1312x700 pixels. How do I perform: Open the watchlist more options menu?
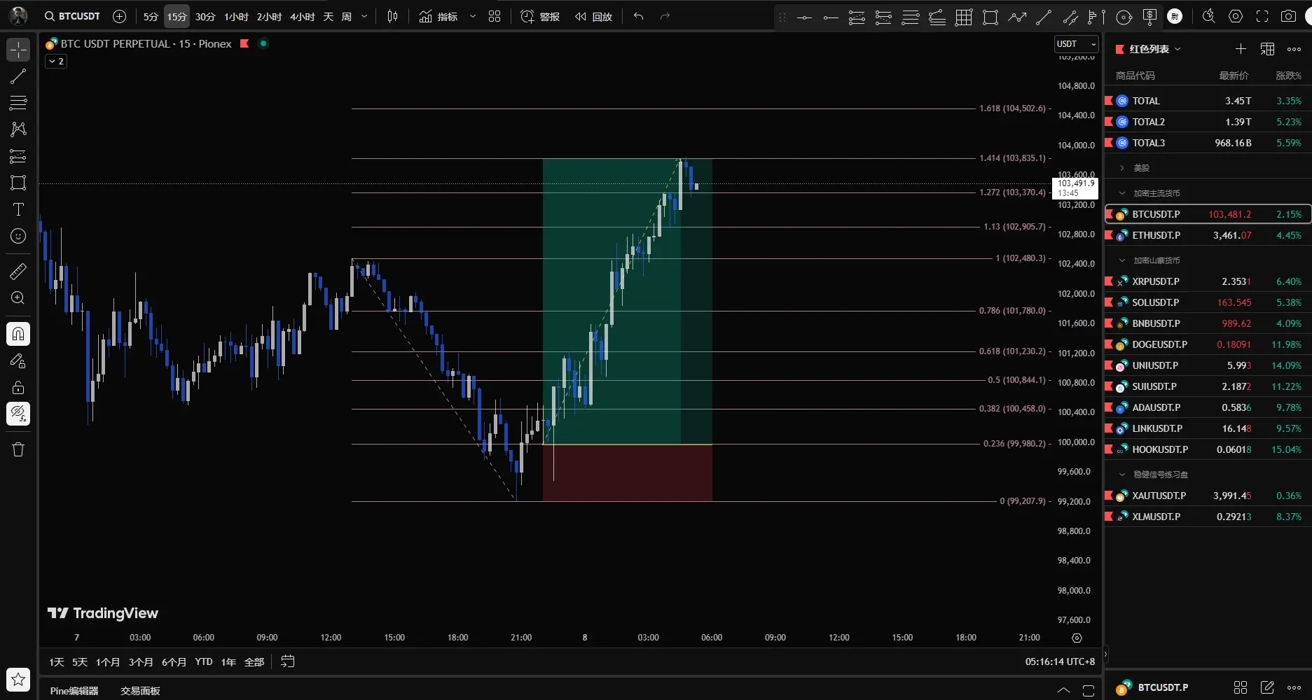pos(1294,49)
